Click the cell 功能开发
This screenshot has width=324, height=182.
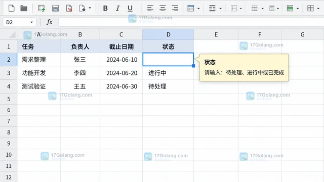coord(38,73)
